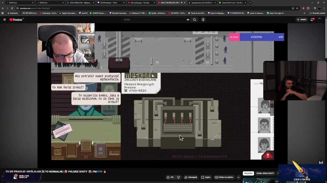This screenshot has width=327, height=183.
Task: Open the Tienda de xtom223 bookmark
Action: [x=197, y=13]
